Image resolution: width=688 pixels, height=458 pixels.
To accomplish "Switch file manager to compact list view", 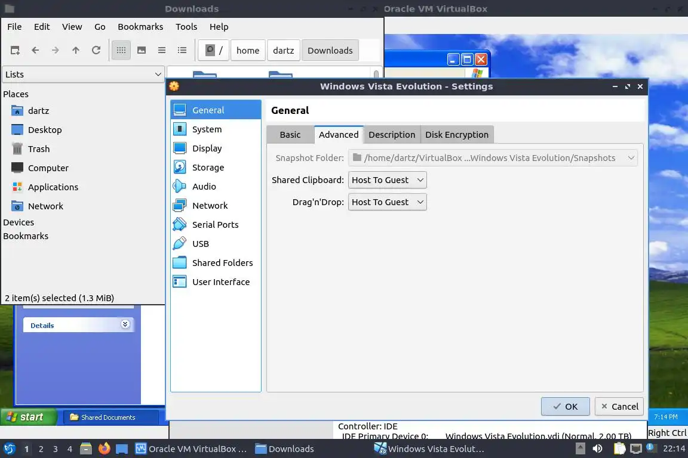I will (x=162, y=51).
